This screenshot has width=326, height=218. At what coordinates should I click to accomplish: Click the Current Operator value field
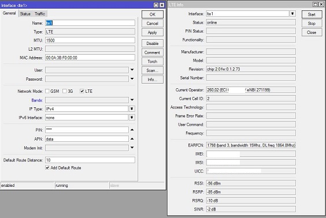(251, 90)
